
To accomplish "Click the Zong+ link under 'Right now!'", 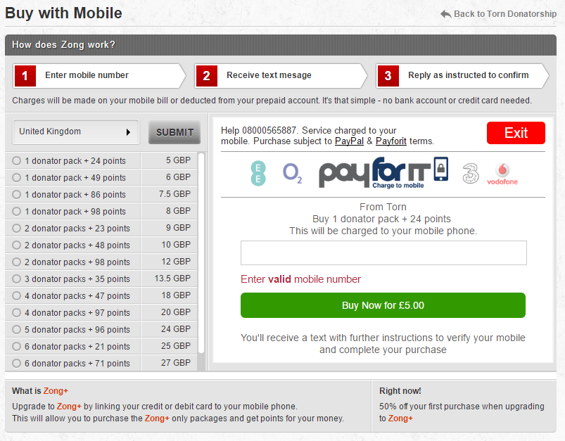I will coord(400,418).
